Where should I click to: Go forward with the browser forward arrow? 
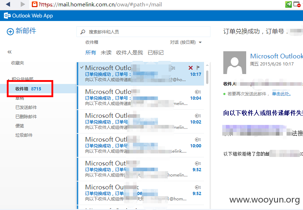pyautogui.click(x=23, y=4)
